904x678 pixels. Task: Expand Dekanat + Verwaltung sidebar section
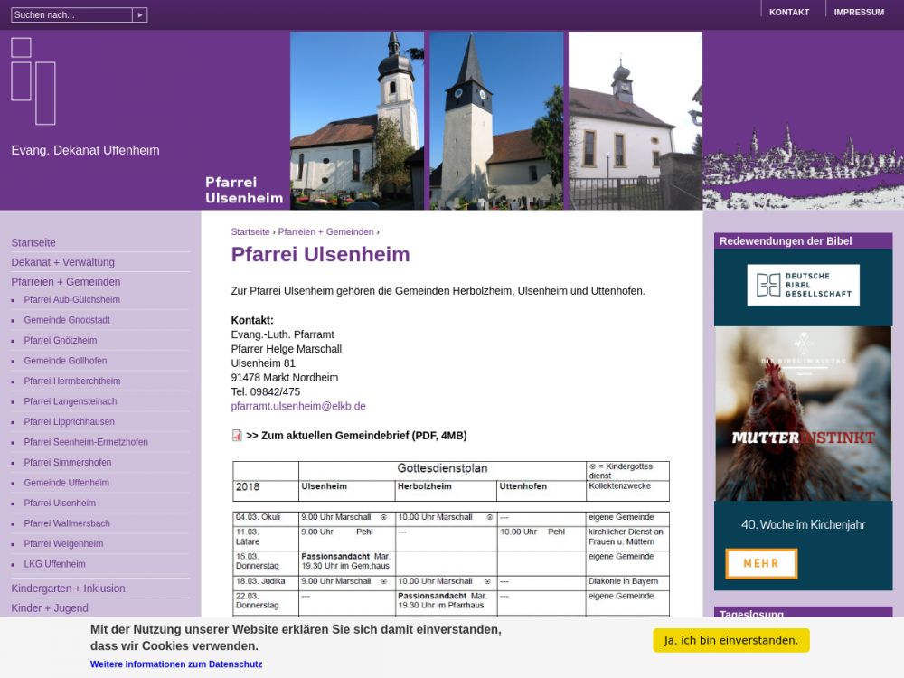point(62,262)
